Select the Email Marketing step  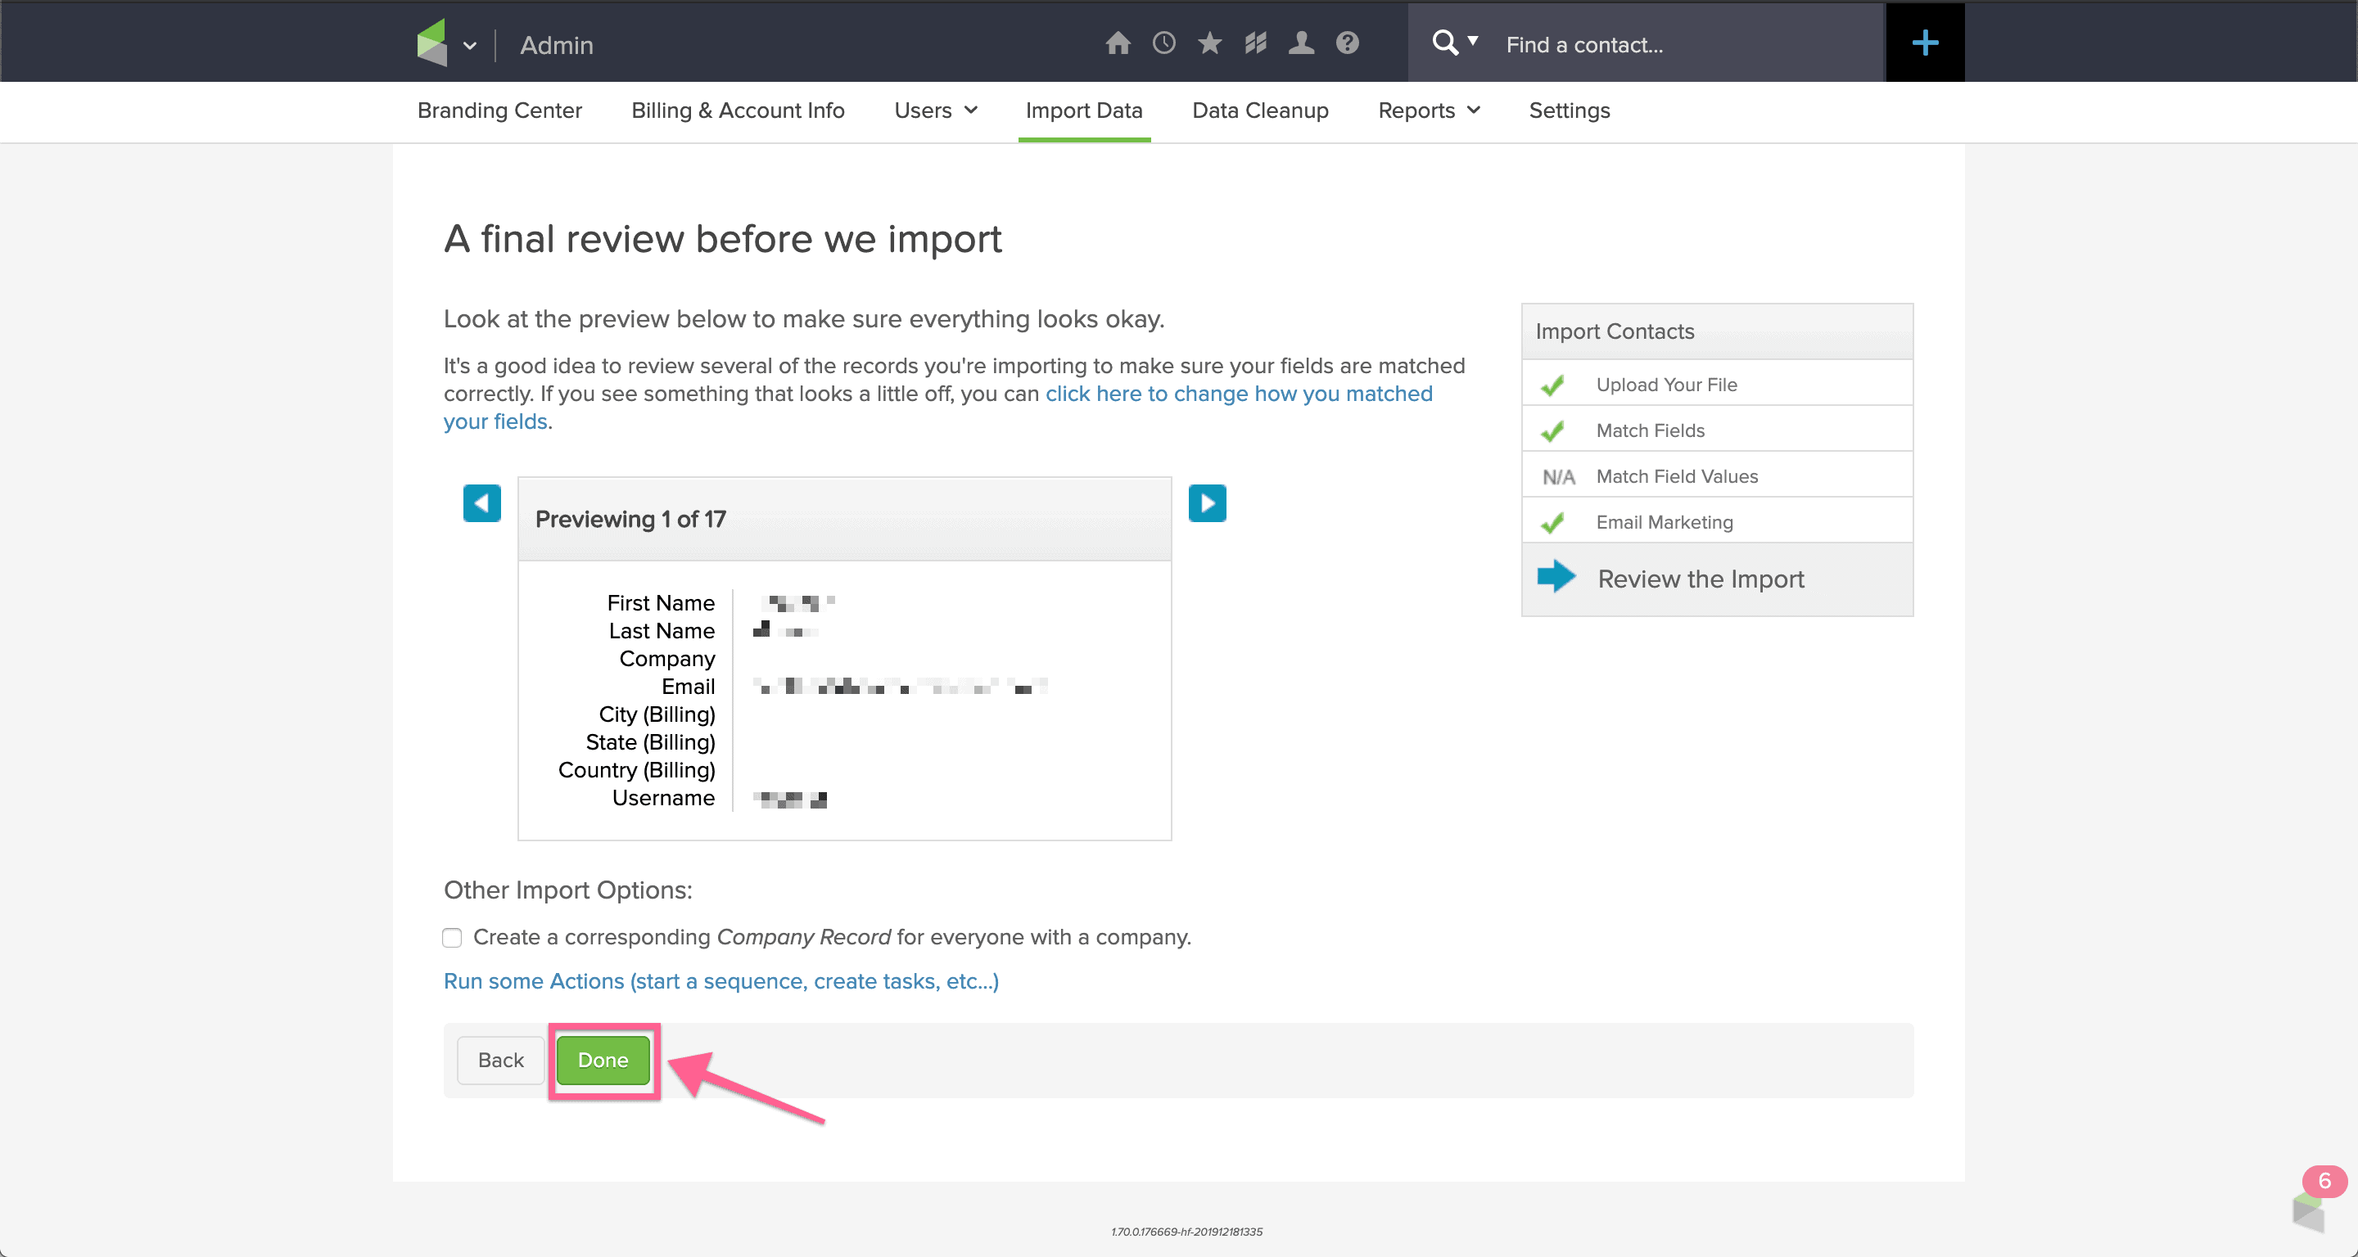1717,521
